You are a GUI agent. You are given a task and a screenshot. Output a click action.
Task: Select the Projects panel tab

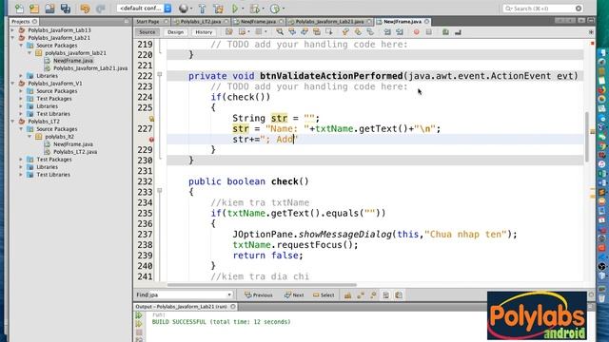[24, 21]
